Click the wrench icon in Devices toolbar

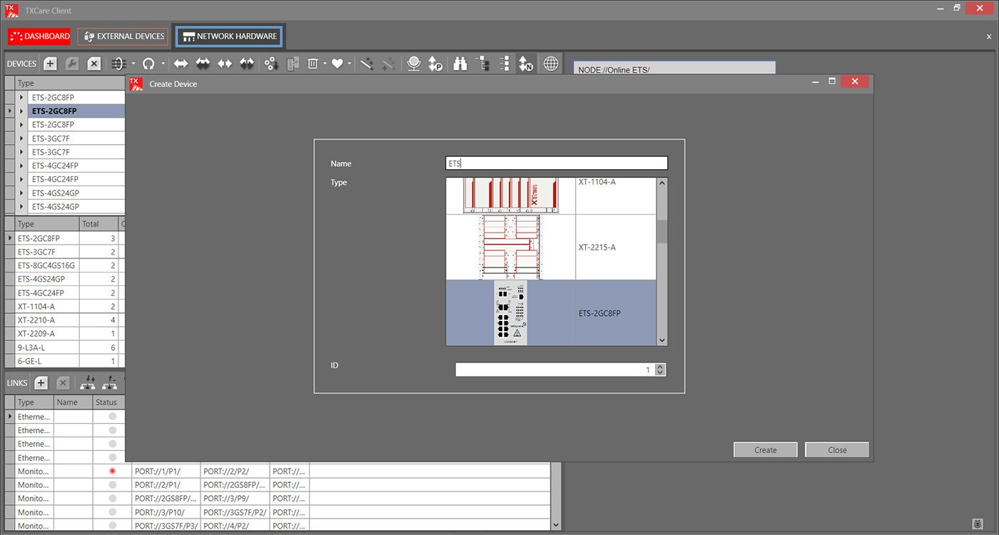(x=72, y=63)
